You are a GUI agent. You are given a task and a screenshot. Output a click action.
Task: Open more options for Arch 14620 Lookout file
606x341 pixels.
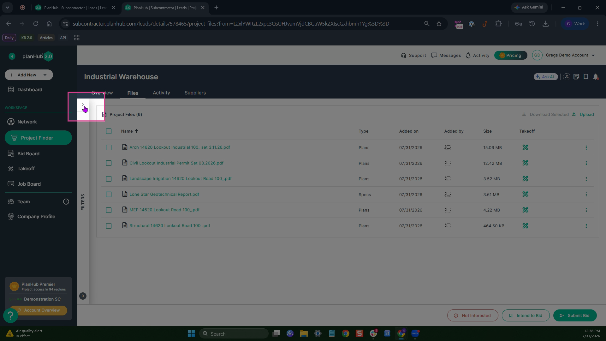(586, 147)
